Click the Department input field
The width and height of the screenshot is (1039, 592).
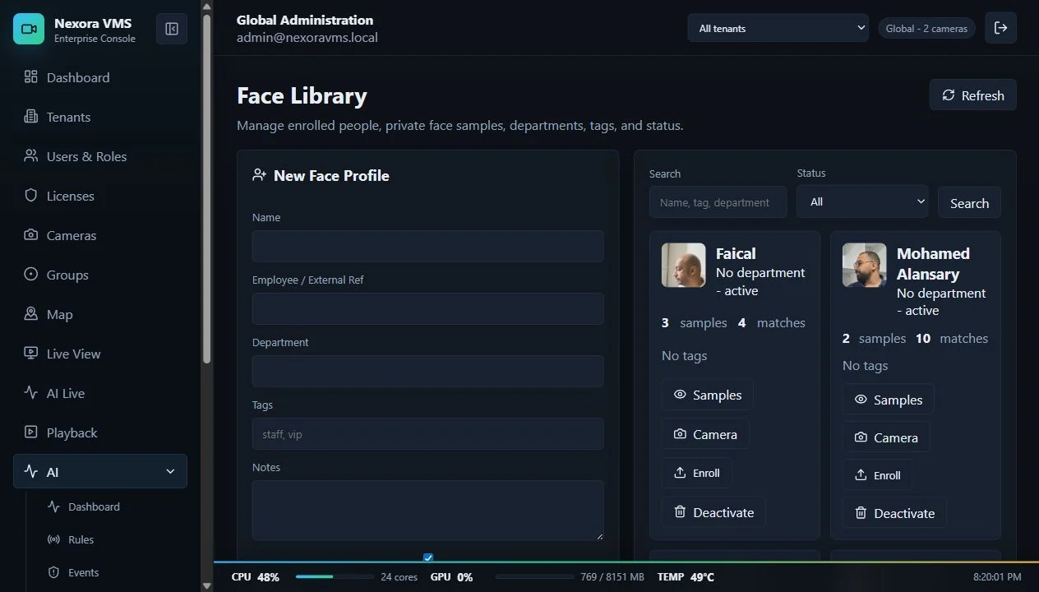[x=427, y=371]
